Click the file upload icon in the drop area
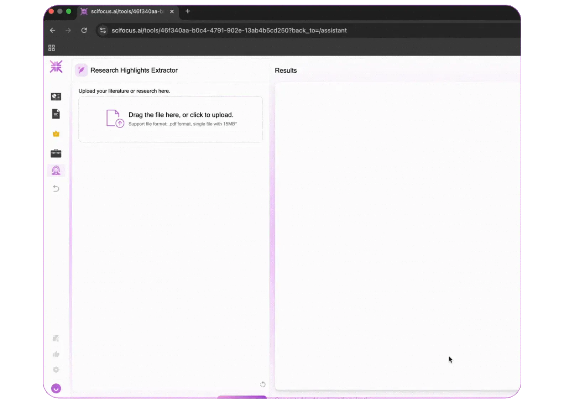564x403 pixels. point(115,119)
